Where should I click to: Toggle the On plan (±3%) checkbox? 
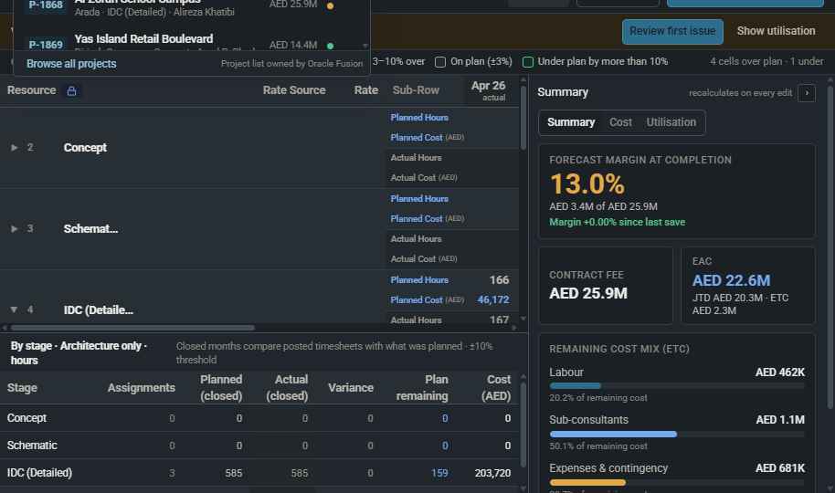click(439, 62)
